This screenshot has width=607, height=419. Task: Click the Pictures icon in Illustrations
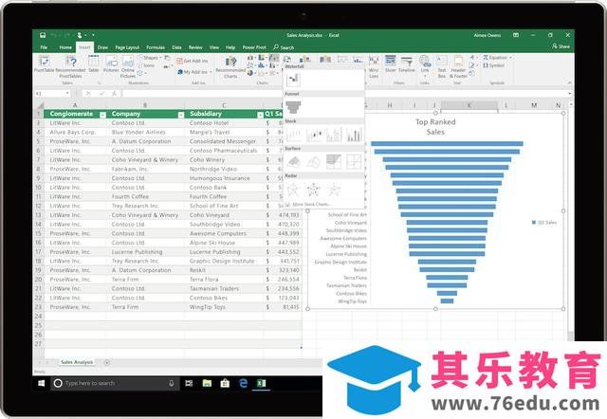(x=111, y=64)
